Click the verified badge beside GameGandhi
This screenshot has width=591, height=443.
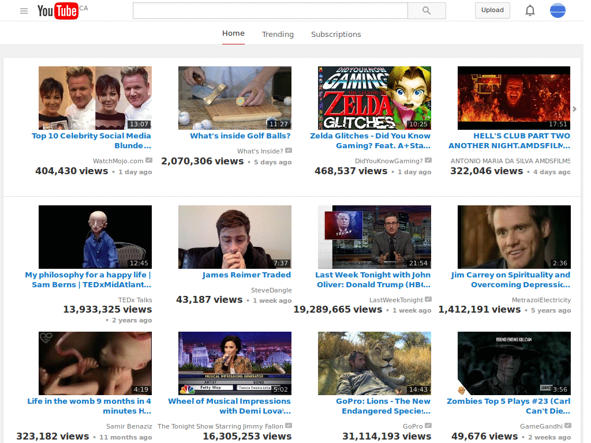pyautogui.click(x=568, y=425)
